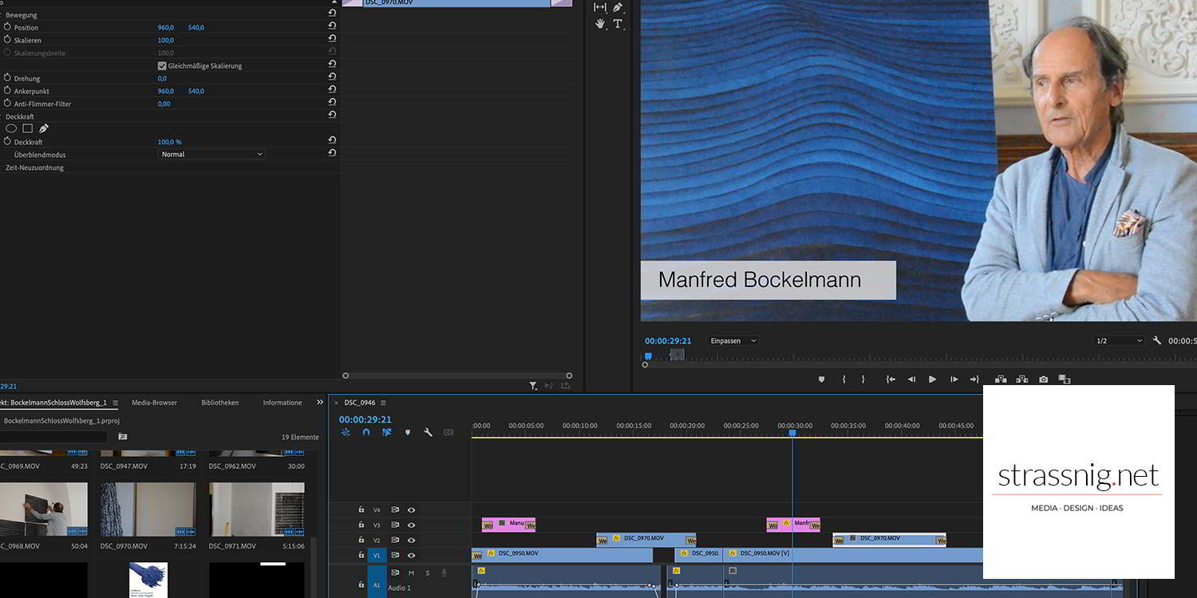Image resolution: width=1197 pixels, height=598 pixels.
Task: Open project panel hamburger menu
Action: [x=115, y=403]
